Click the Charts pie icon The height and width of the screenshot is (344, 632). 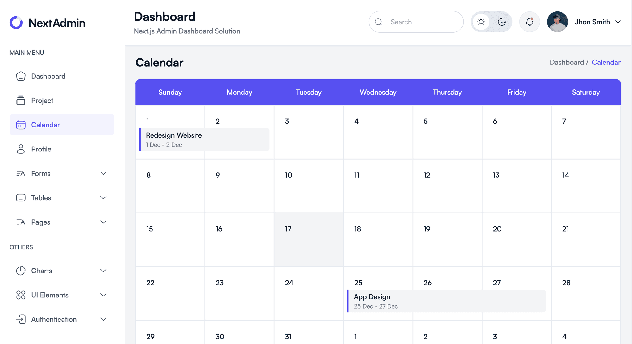click(x=21, y=271)
